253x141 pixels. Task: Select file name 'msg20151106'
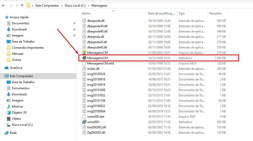tap(96, 101)
